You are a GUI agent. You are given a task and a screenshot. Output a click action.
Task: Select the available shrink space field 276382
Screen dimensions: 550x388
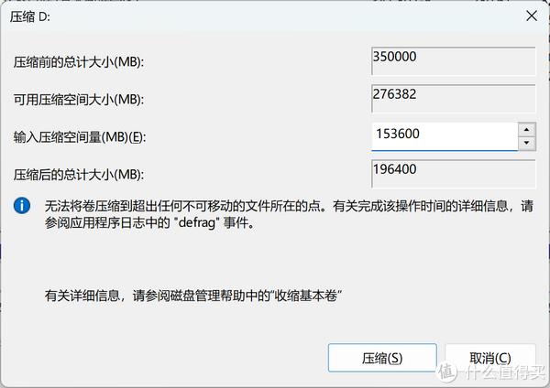(453, 99)
